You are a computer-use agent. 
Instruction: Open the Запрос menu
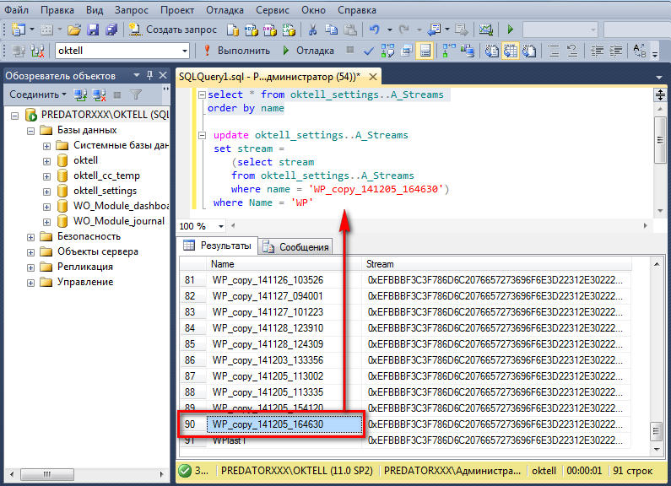131,9
